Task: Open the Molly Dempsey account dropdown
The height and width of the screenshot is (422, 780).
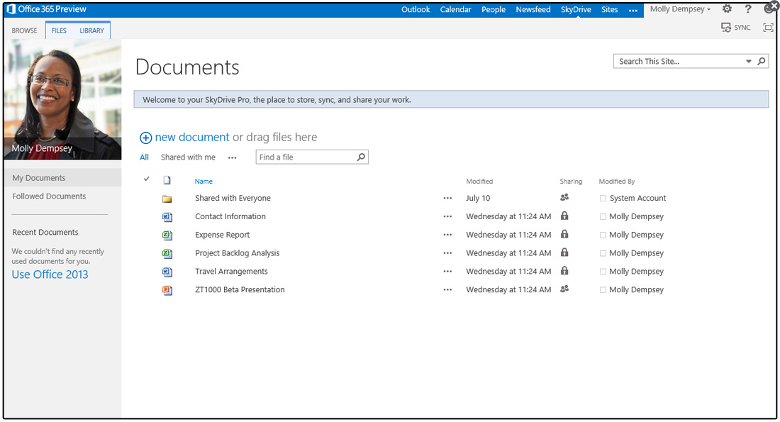Action: click(680, 9)
